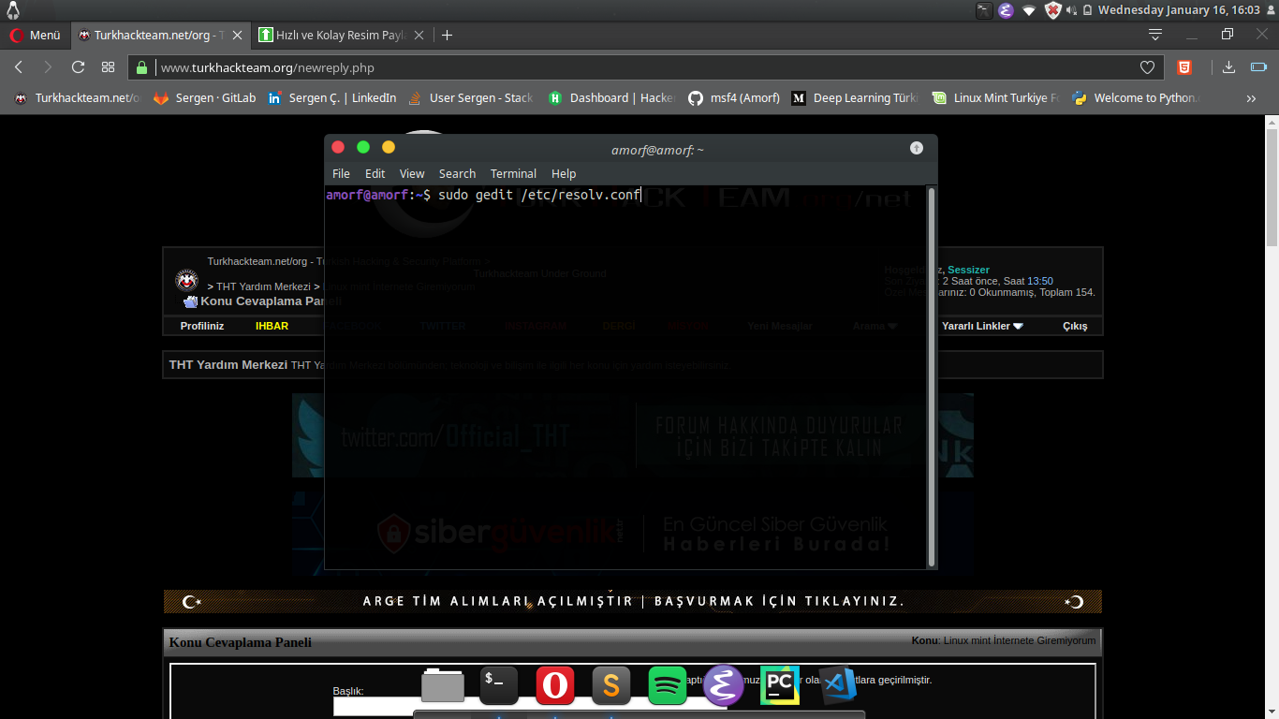The height and width of the screenshot is (719, 1279).
Task: Open the Sergen · GitLab bookmark
Action: point(204,97)
